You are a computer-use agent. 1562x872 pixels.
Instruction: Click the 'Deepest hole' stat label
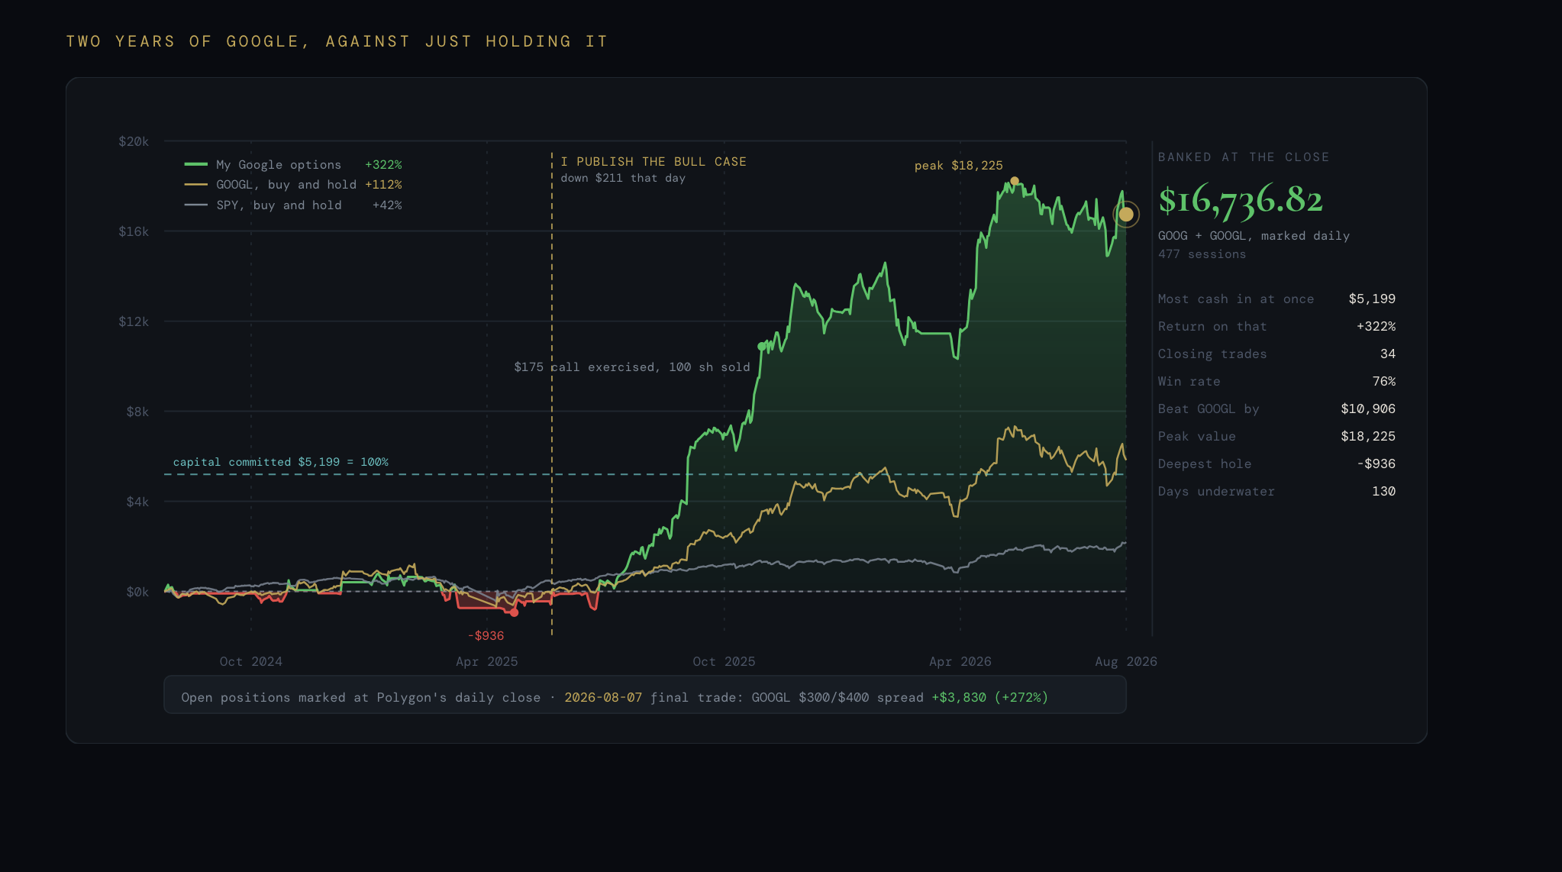pyautogui.click(x=1205, y=463)
